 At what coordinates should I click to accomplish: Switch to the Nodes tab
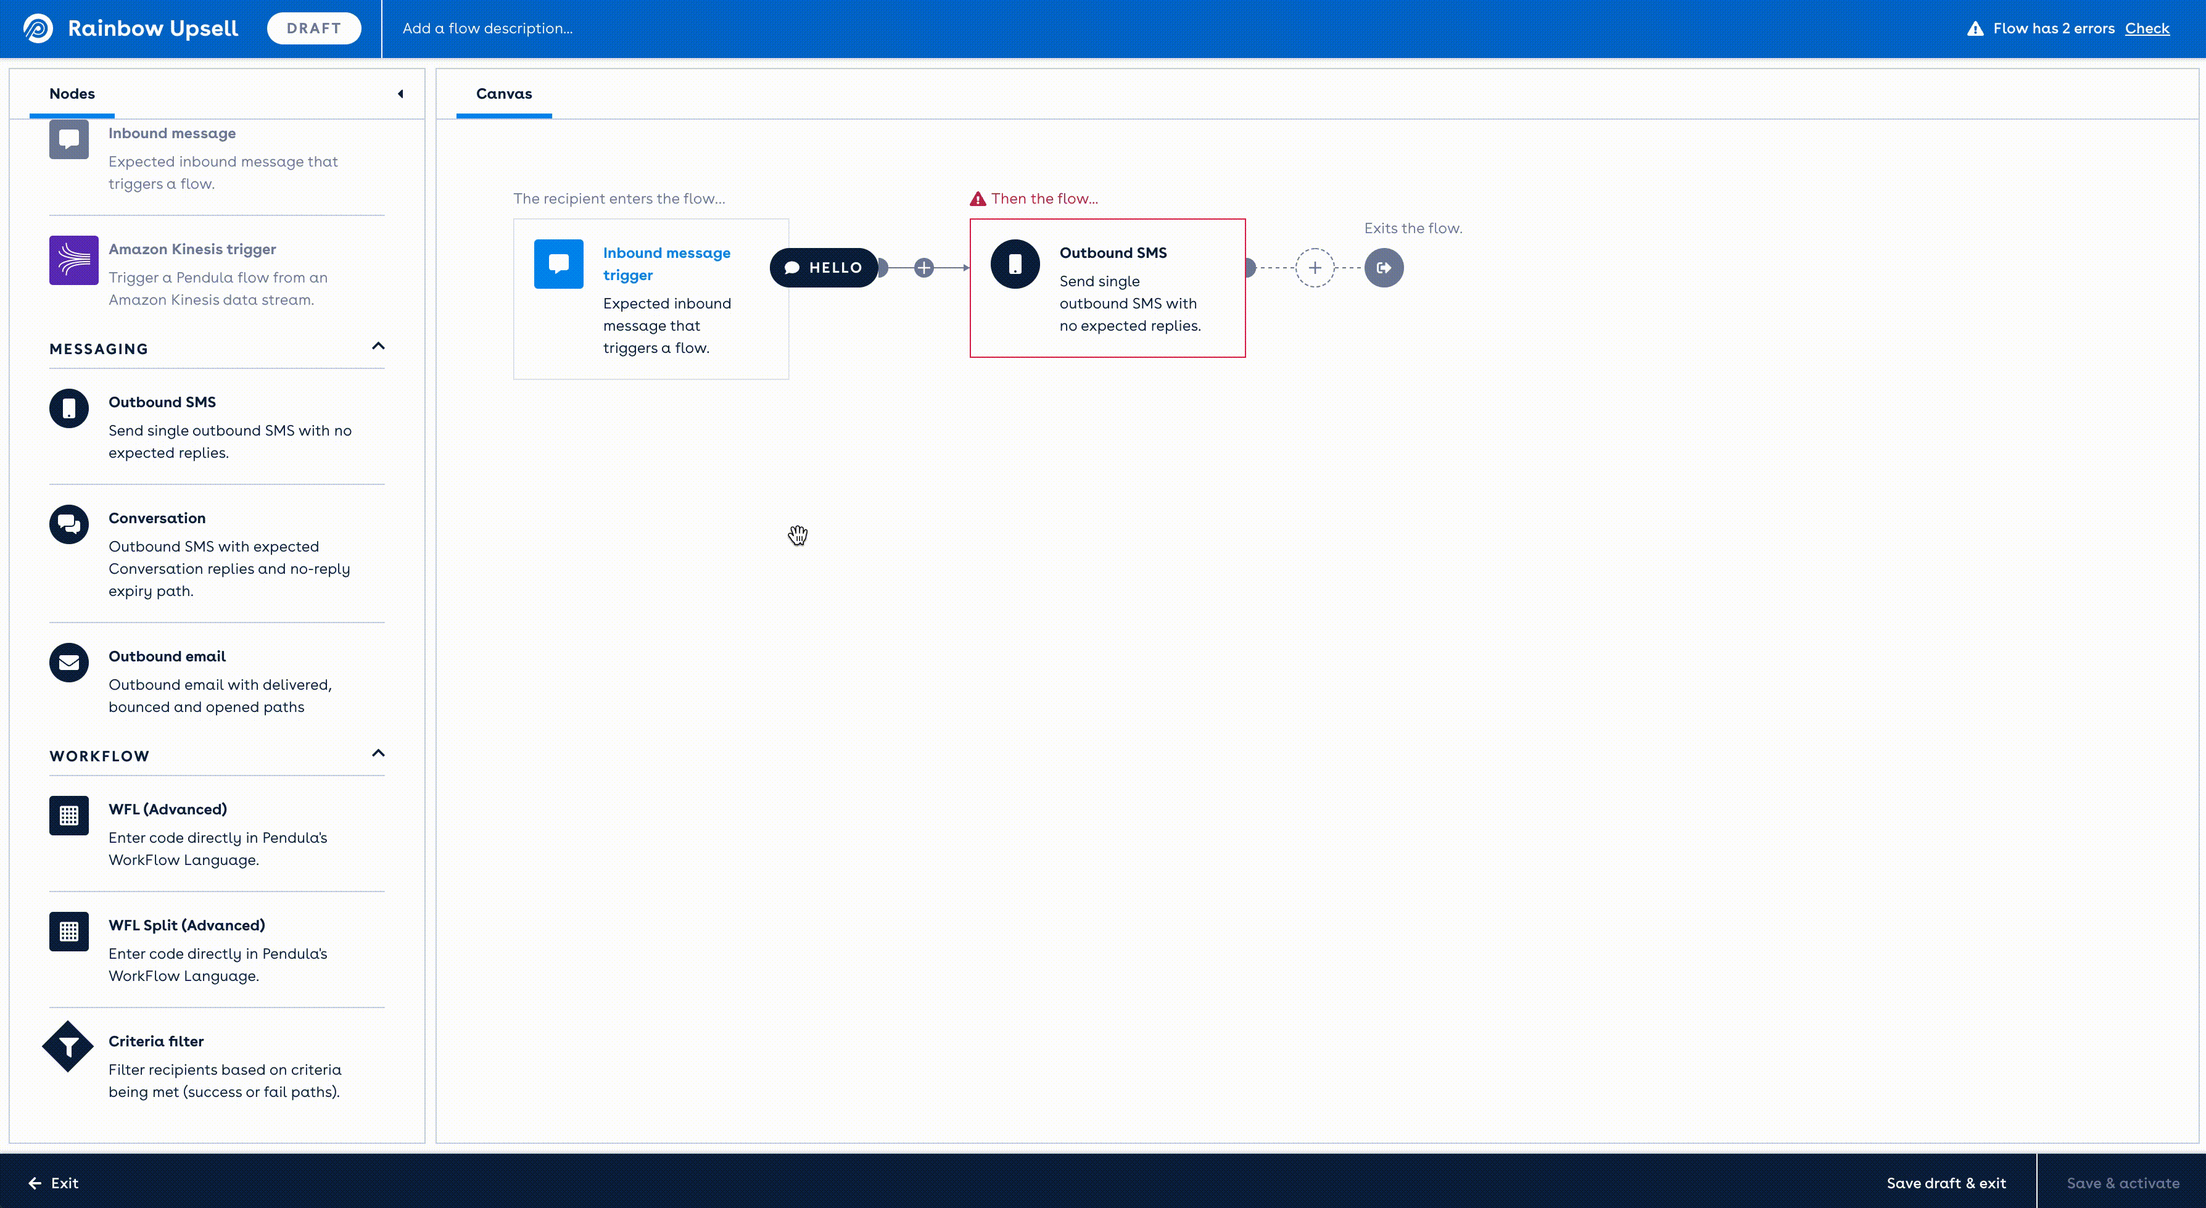(x=72, y=93)
